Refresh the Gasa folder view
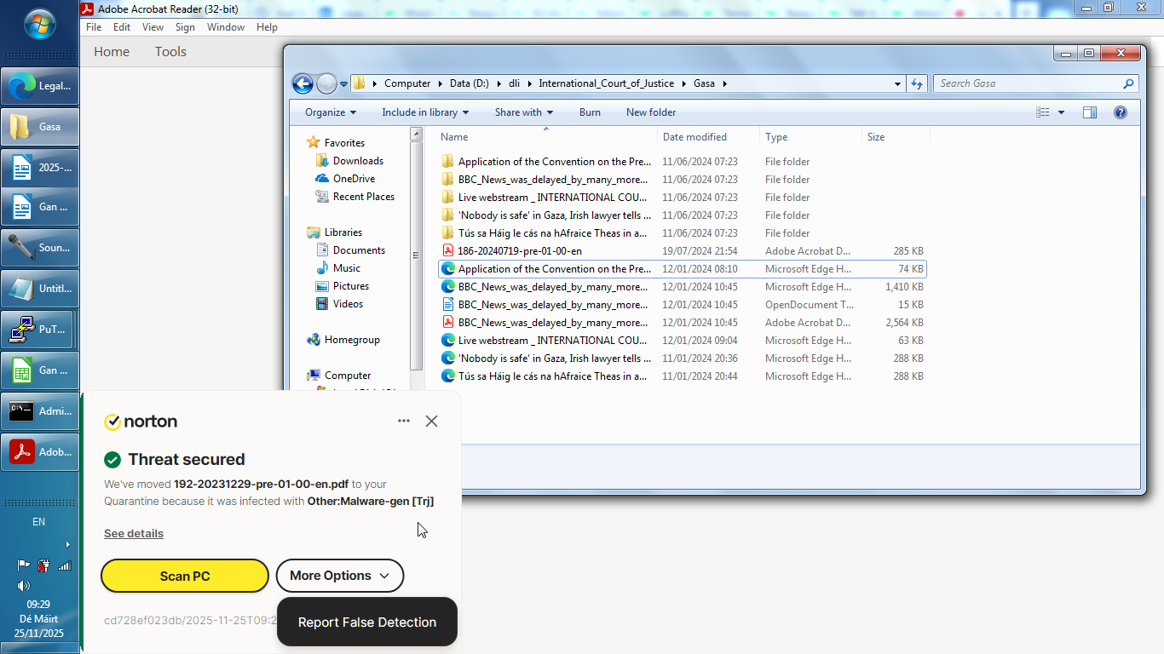This screenshot has height=654, width=1164. click(x=917, y=83)
